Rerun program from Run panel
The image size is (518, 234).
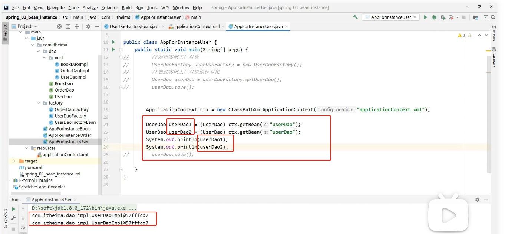(x=14, y=209)
